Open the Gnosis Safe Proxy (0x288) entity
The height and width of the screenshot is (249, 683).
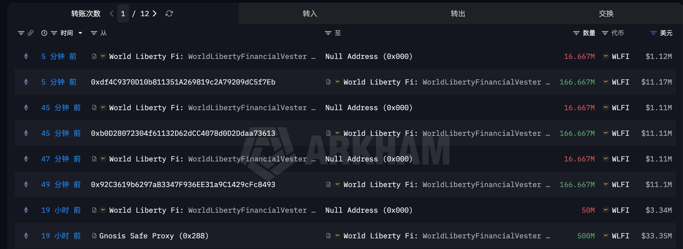[x=154, y=236]
